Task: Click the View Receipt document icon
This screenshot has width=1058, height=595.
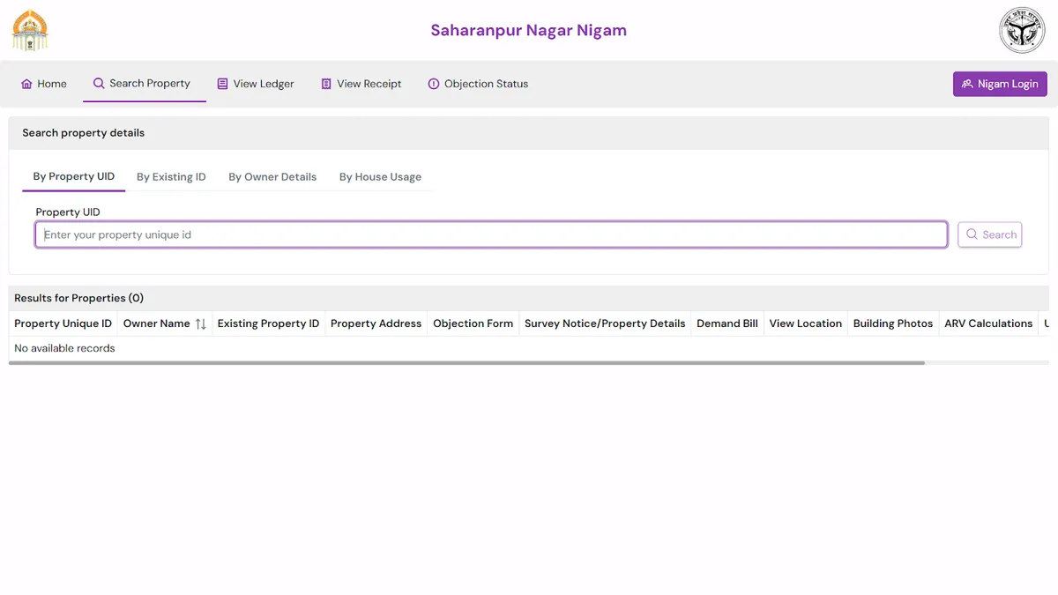Action: coord(326,84)
